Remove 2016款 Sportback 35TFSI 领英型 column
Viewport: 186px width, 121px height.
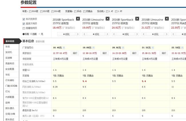137,19
